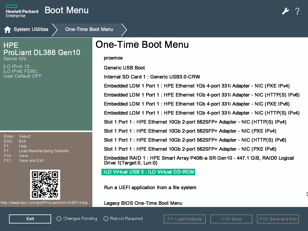Click Reboot Required indicator
Image resolution: width=308 pixels, height=231 pixels.
[x=123, y=219]
